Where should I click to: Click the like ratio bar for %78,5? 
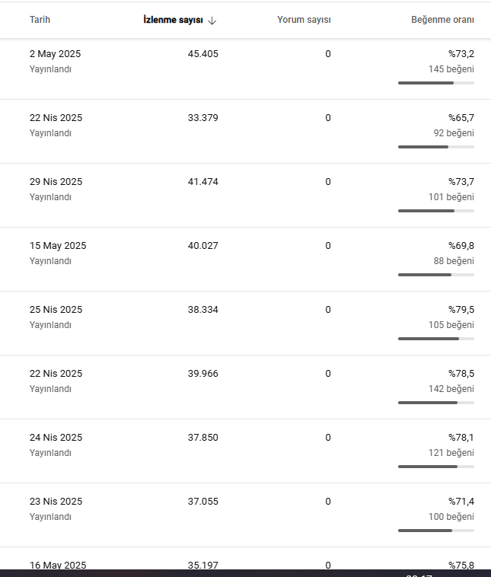tap(436, 403)
